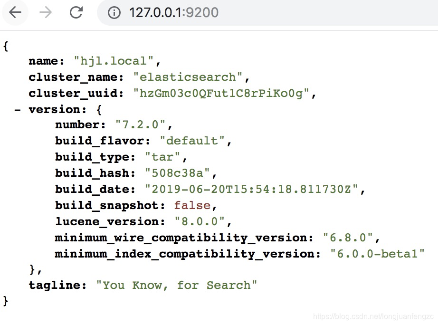This screenshot has height=325, width=438.
Task: Select the tagline value "You Know, for Search"
Action: (177, 285)
